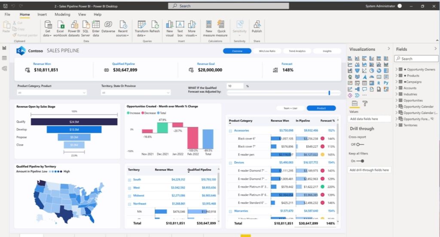Click the What If forecast slider handle
Image resolution: width=440 pixels, height=237 pixels.
(329, 93)
